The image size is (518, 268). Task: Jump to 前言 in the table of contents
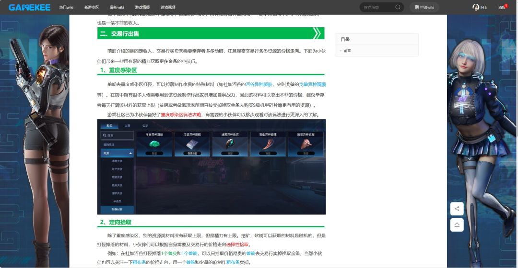coord(347,51)
